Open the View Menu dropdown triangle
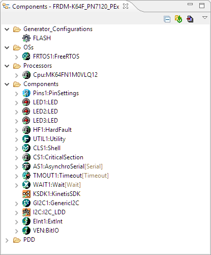 [205, 18]
